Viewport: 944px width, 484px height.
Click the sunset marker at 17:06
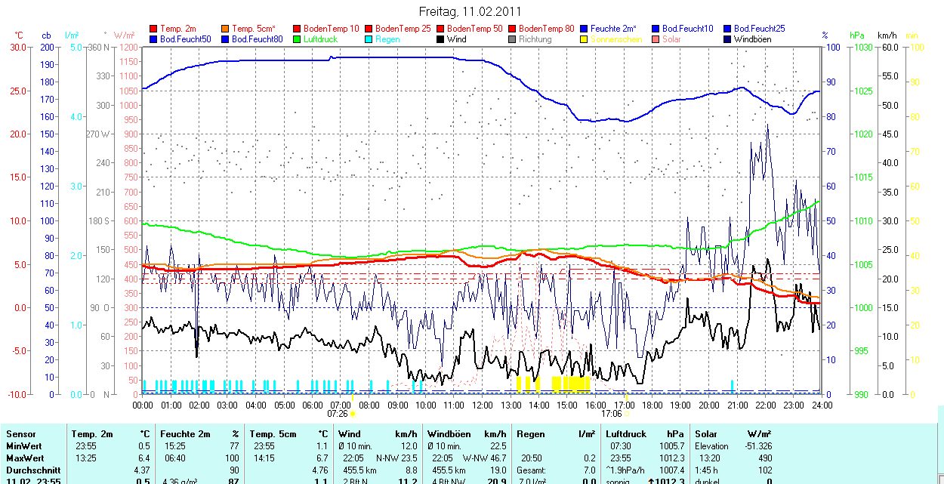pos(627,415)
